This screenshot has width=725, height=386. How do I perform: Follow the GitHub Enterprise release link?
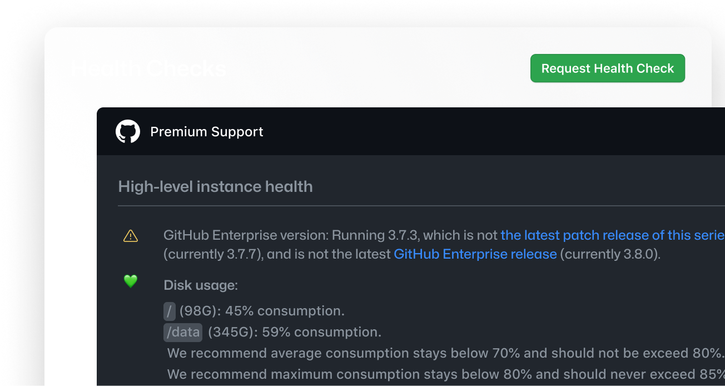click(475, 254)
